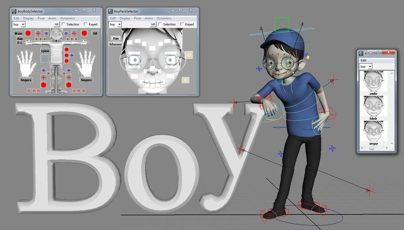Open the Display menu in boyBodySelector

click(28, 18)
